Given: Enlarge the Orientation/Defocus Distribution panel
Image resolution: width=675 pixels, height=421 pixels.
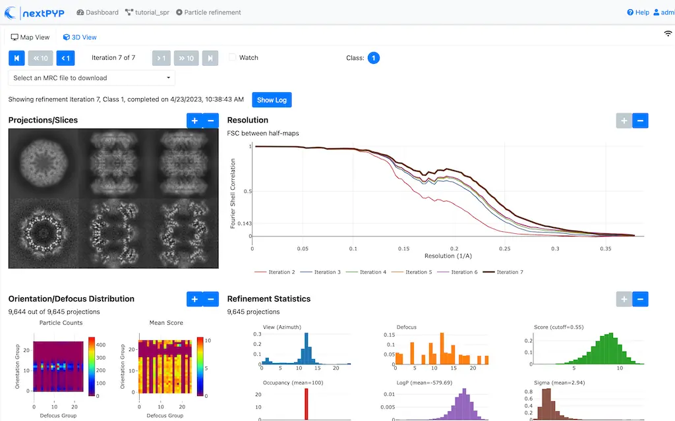Looking at the screenshot, I should [194, 299].
